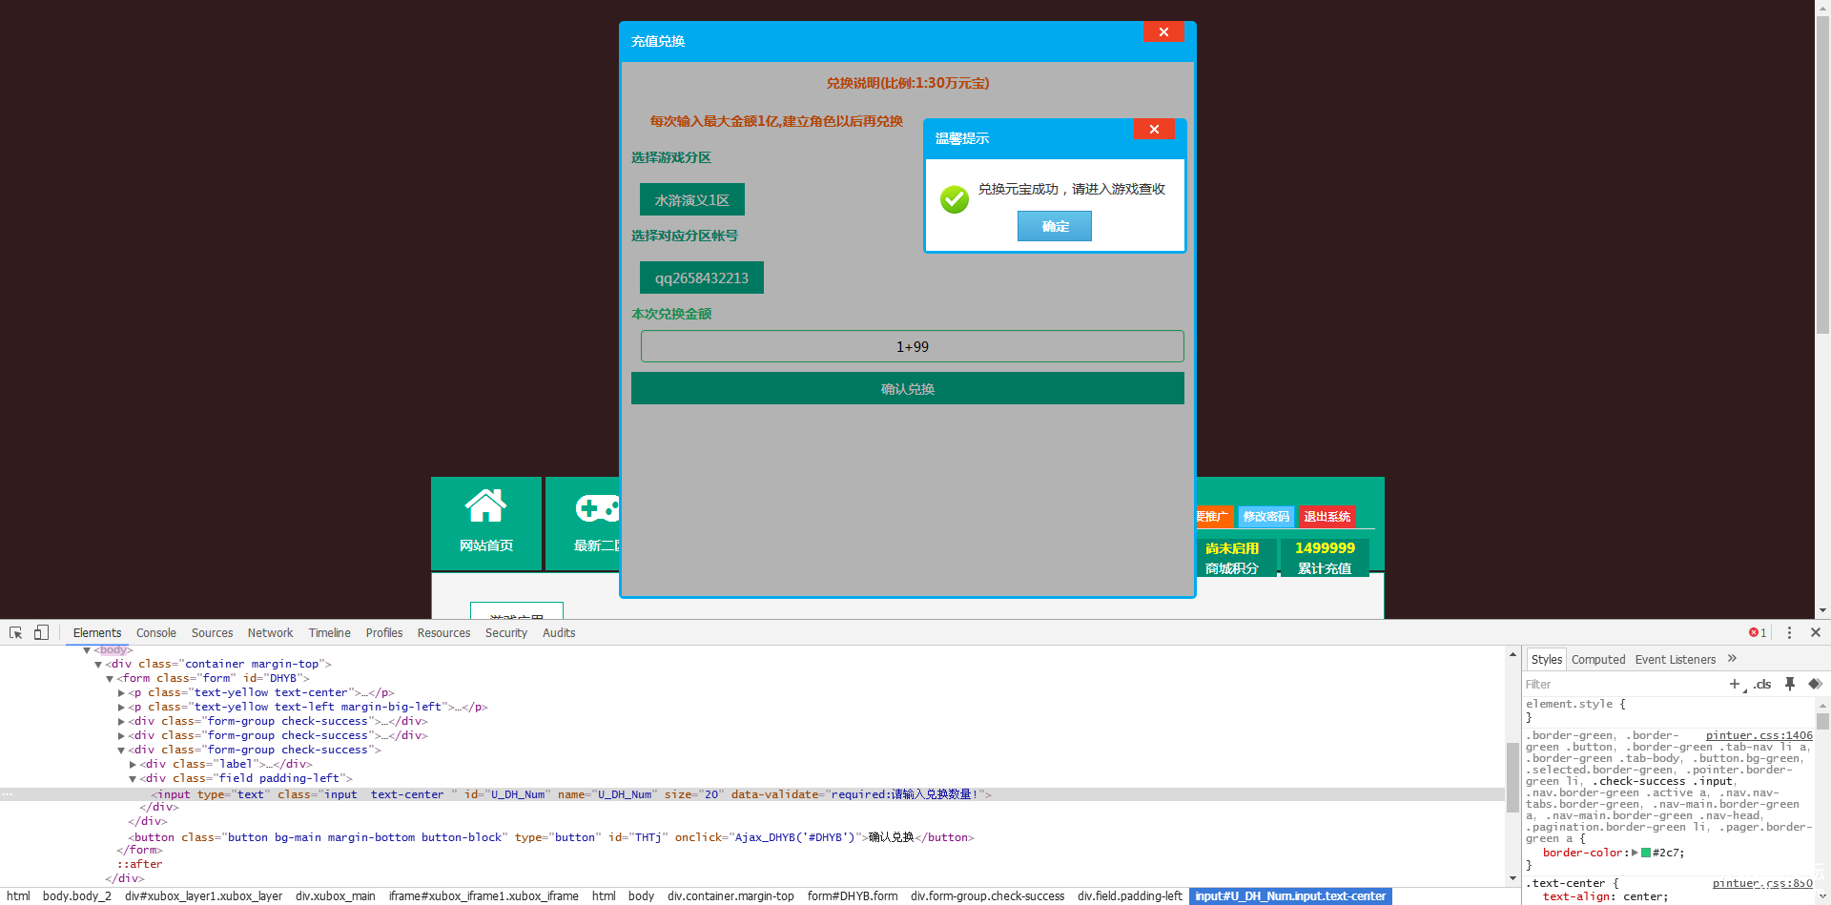The height and width of the screenshot is (905, 1831).
Task: Open the Resources tab
Action: tap(443, 632)
